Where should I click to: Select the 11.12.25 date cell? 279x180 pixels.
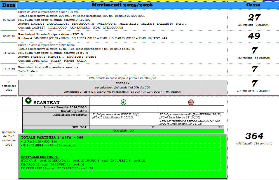(9, 69)
